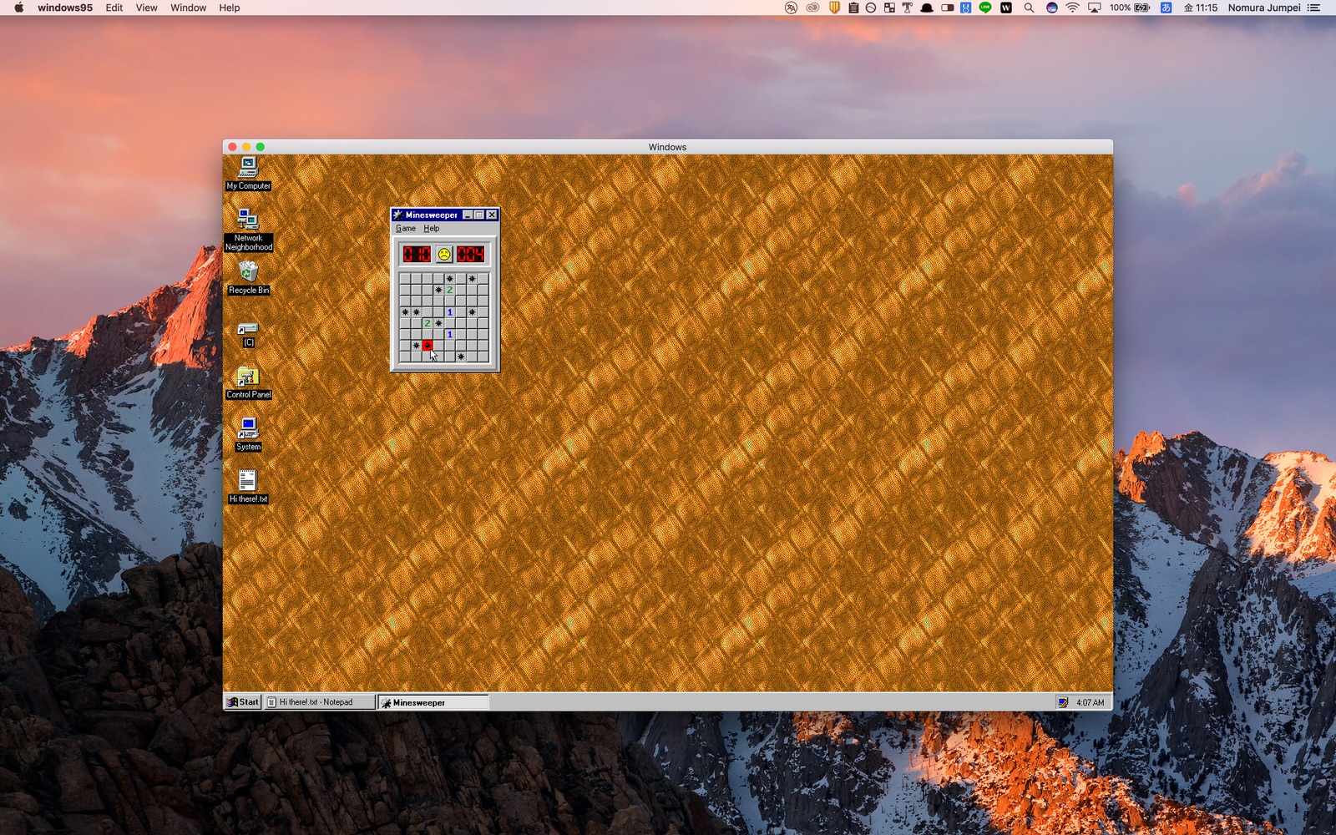Click the clipboard menu bar icon

(853, 8)
